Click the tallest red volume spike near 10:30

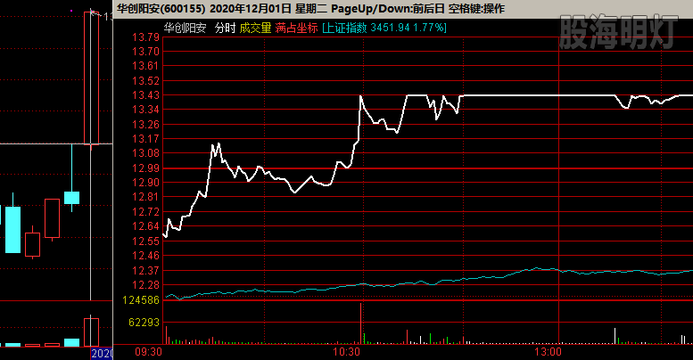pos(361,323)
